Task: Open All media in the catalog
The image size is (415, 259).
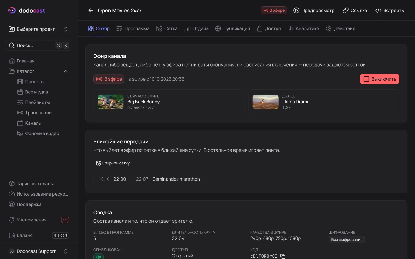Action: point(43,92)
